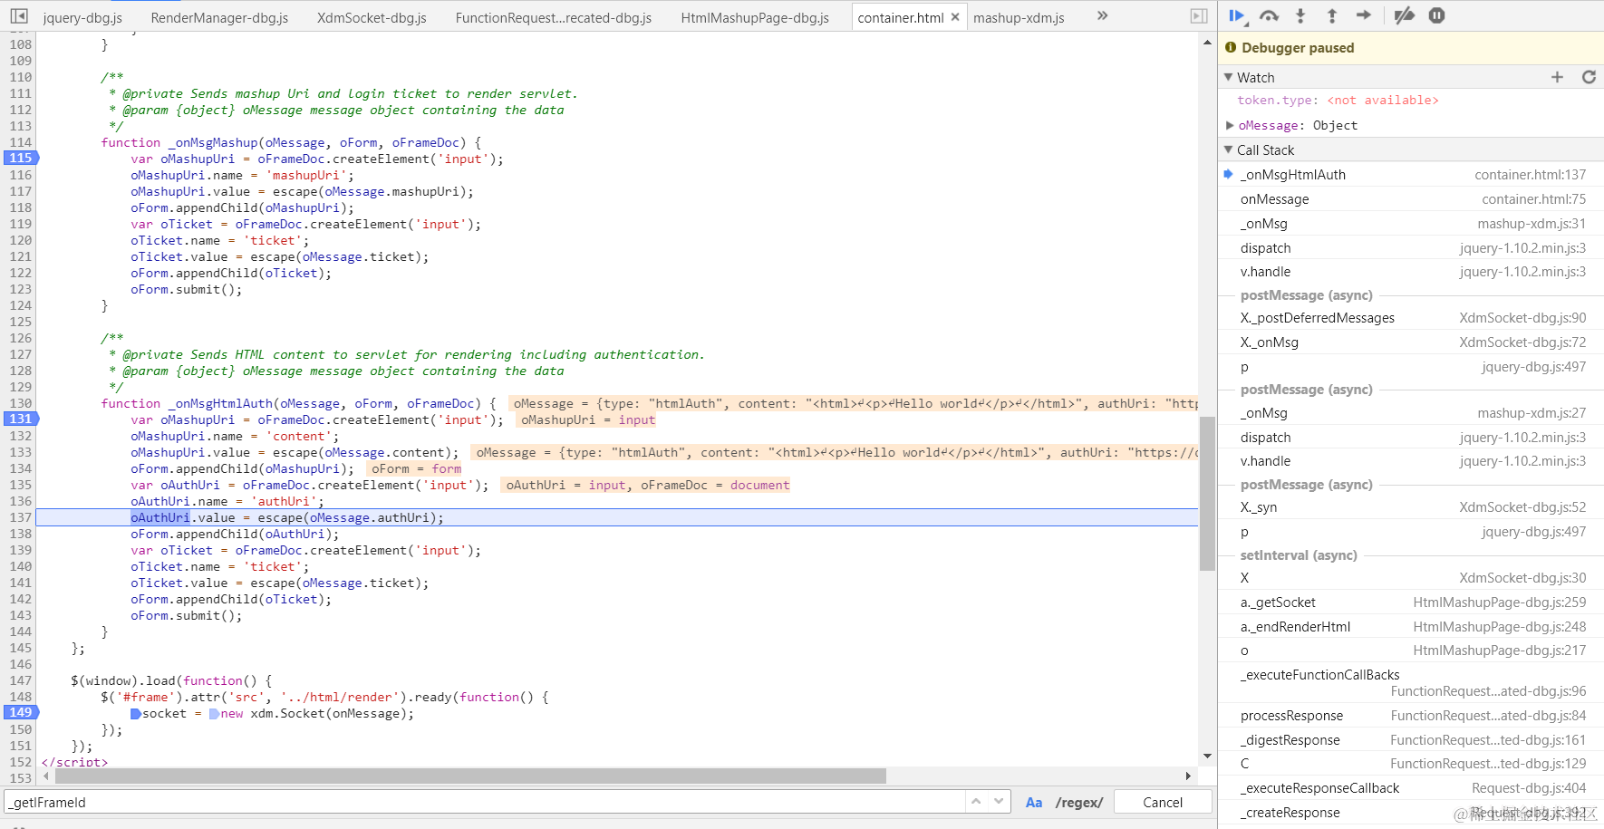Refresh the watch expressions

point(1589,77)
